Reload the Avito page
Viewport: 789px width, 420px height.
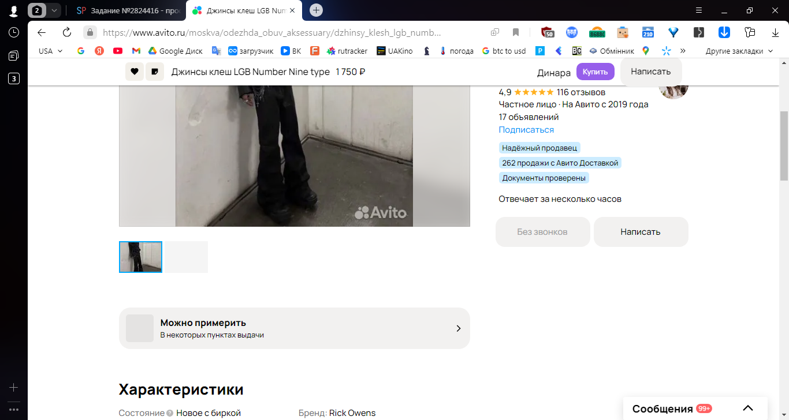[x=67, y=32]
